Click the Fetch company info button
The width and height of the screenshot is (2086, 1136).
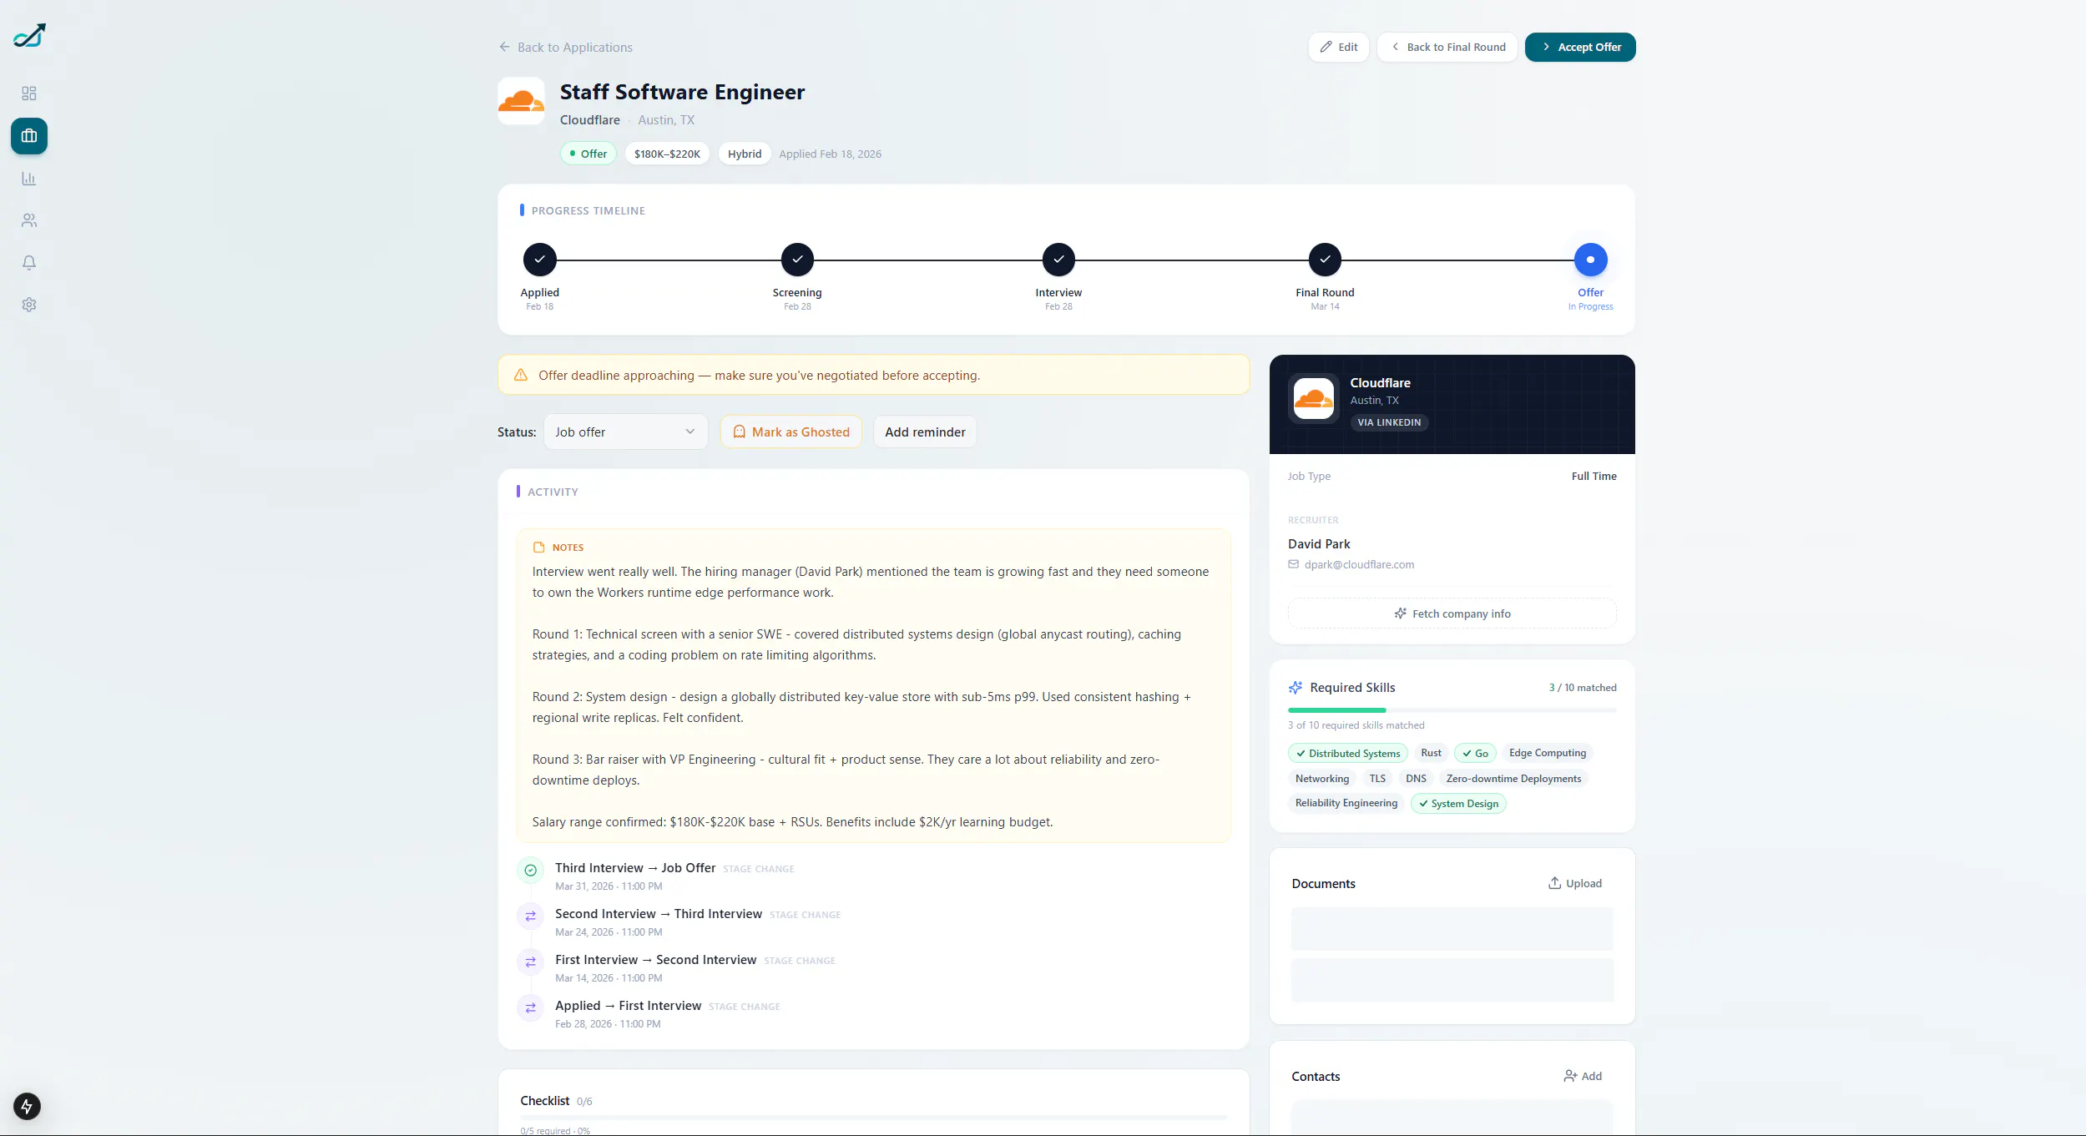[x=1452, y=613]
